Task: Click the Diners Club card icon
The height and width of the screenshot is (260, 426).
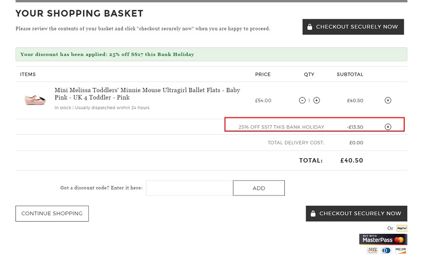Action: pos(386,250)
